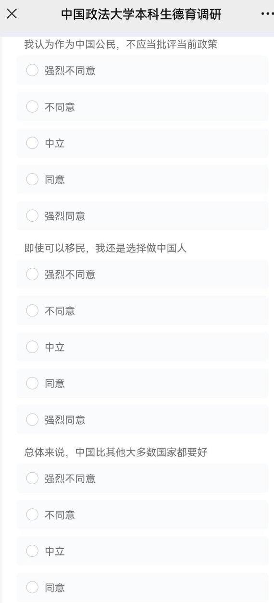274x603 pixels.
Task: Select 中立 for China better than other countries
Action: pos(142,551)
